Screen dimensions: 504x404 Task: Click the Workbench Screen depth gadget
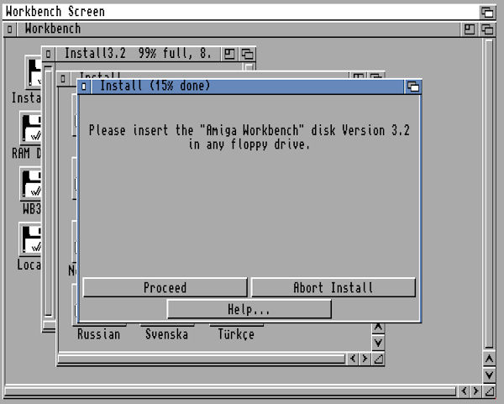coord(487,12)
